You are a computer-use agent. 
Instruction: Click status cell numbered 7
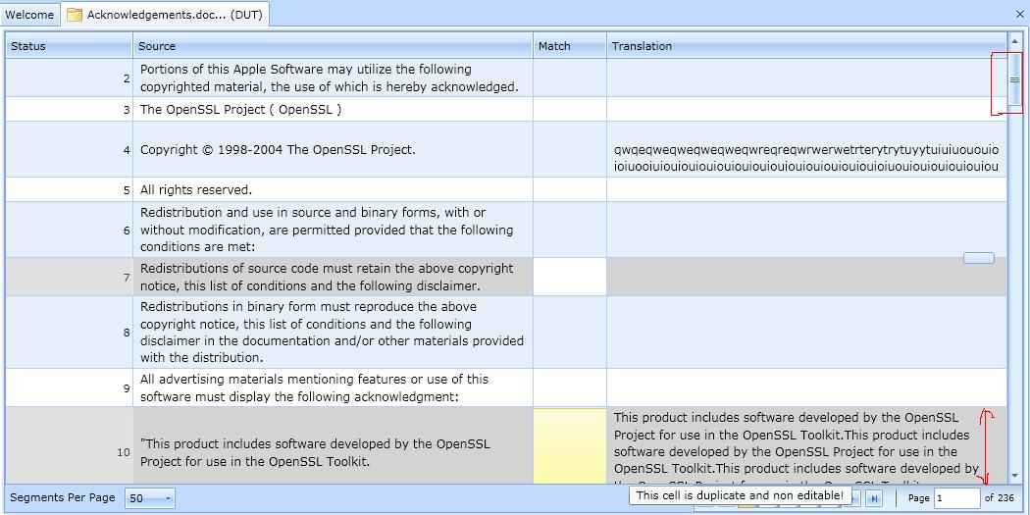[69, 278]
